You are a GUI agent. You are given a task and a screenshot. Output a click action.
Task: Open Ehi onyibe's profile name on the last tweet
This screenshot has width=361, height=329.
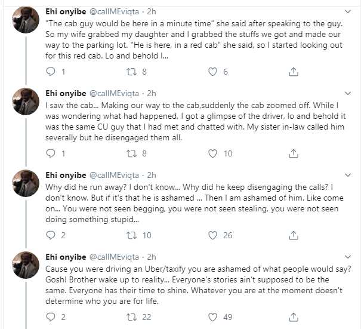66,257
